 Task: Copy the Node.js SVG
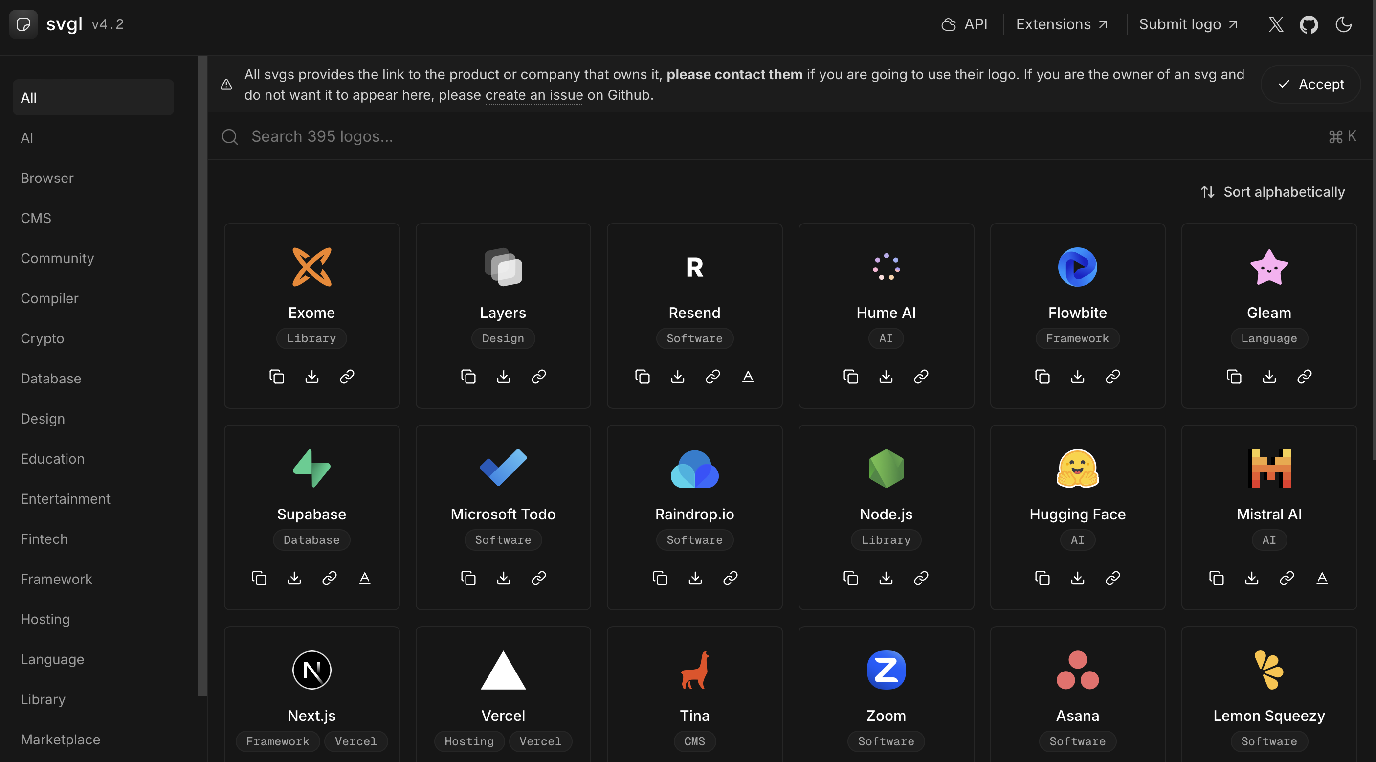pos(851,578)
